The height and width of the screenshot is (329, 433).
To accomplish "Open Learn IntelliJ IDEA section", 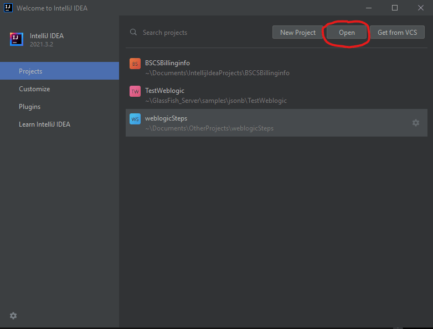I will coord(59,124).
